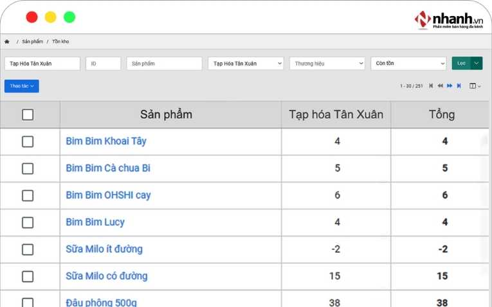Expand the Thương hiệu brand dropdown
The height and width of the screenshot is (307, 492).
(327, 64)
